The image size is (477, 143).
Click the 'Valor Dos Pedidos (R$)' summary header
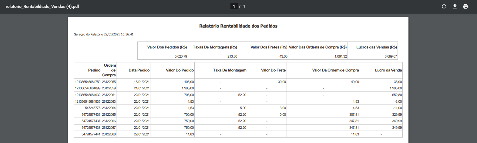[167, 47]
